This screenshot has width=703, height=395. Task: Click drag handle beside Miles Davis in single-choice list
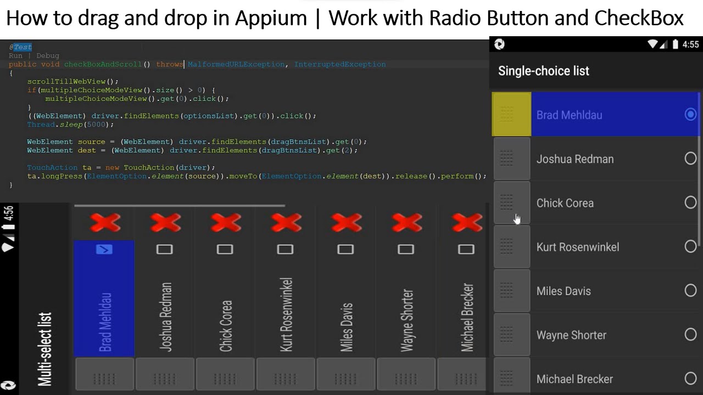512,290
